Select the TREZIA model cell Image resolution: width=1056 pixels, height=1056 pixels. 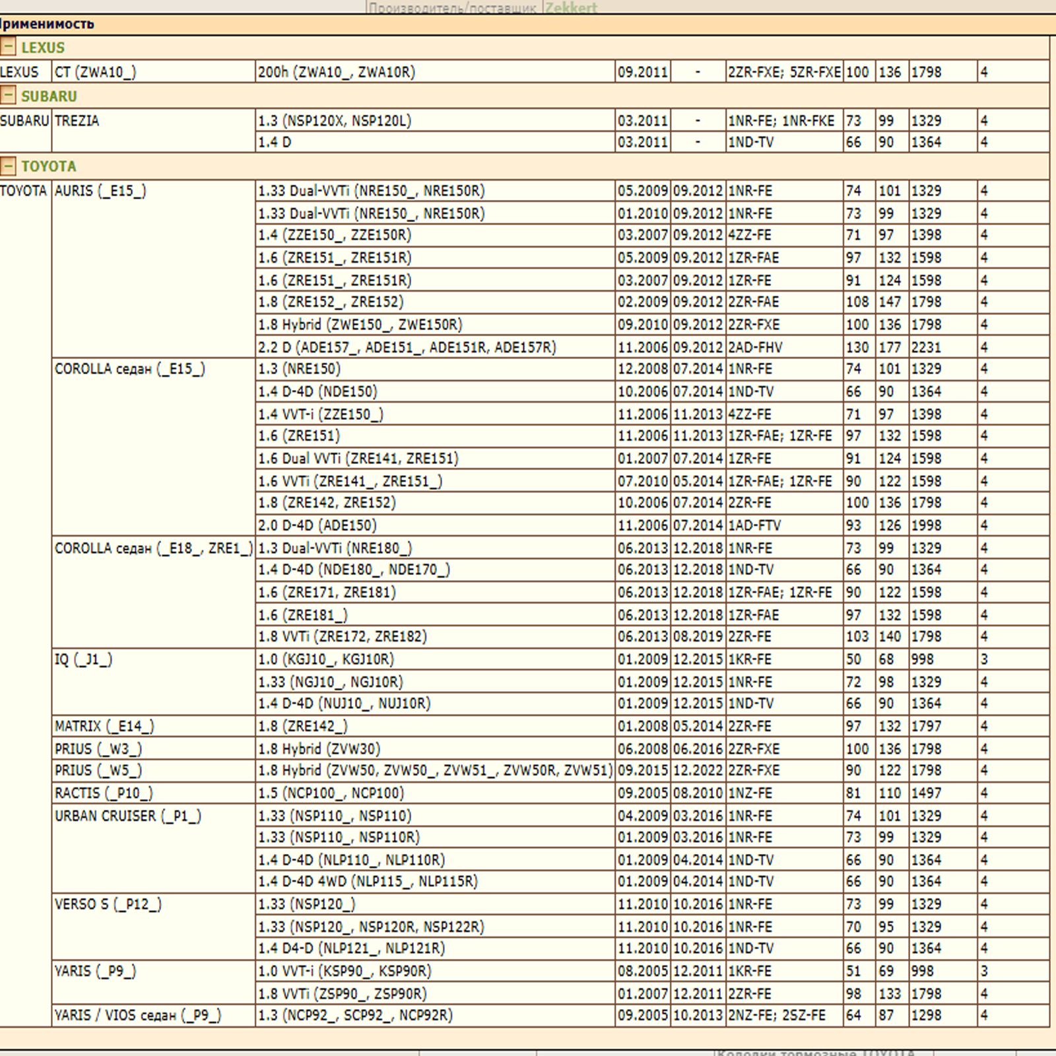tap(77, 121)
